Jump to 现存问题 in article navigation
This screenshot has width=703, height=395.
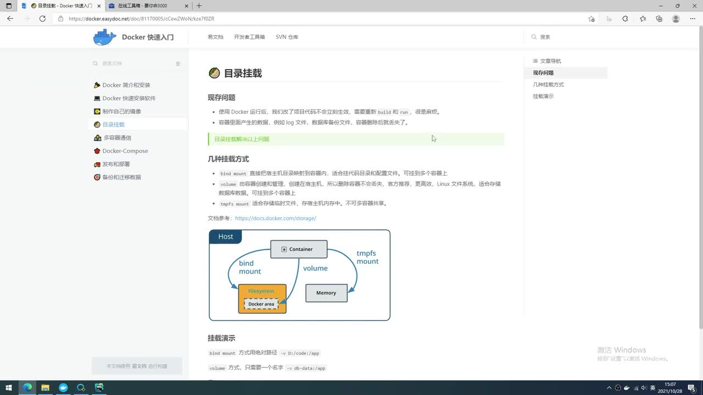point(543,73)
